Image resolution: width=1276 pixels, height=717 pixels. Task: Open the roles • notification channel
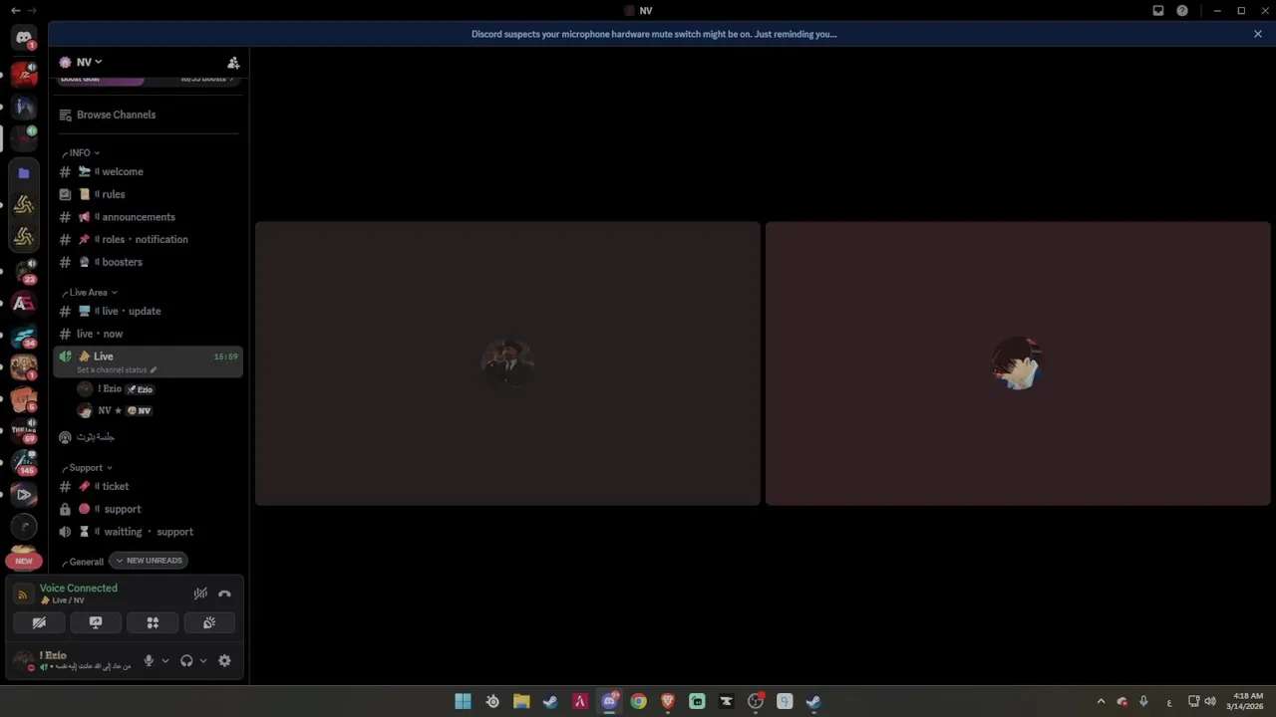148,239
